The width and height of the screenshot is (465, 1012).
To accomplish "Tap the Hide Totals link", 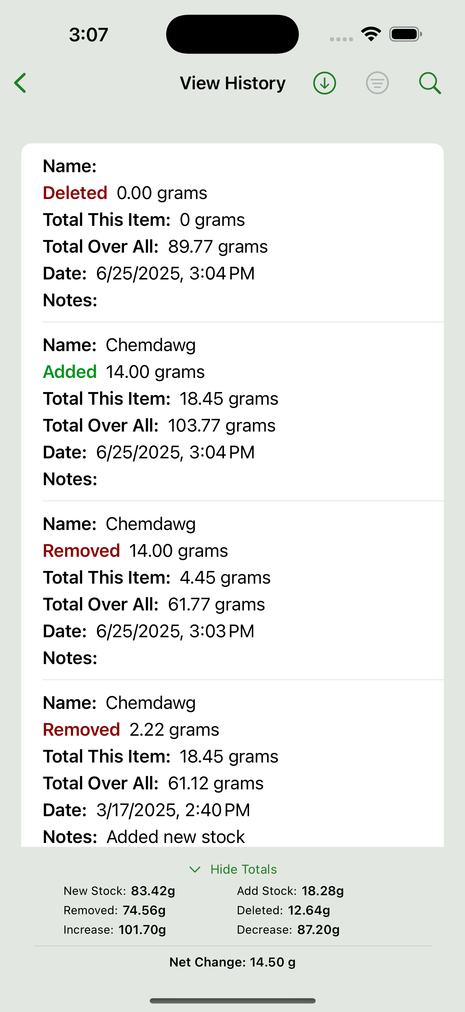I will click(x=243, y=869).
